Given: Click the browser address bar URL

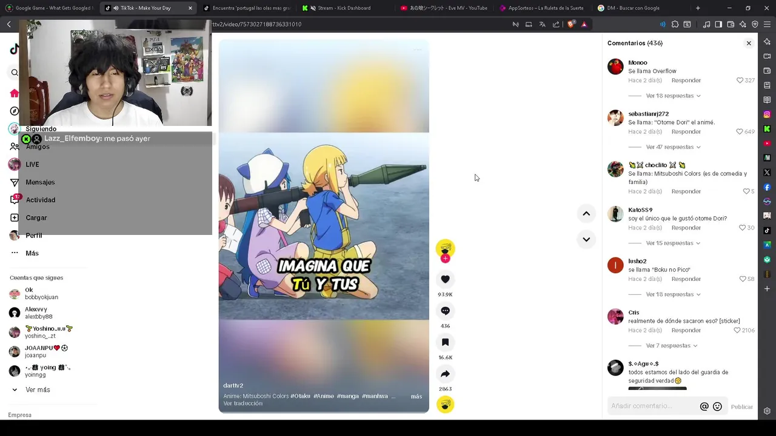Looking at the screenshot, I should tap(257, 24).
